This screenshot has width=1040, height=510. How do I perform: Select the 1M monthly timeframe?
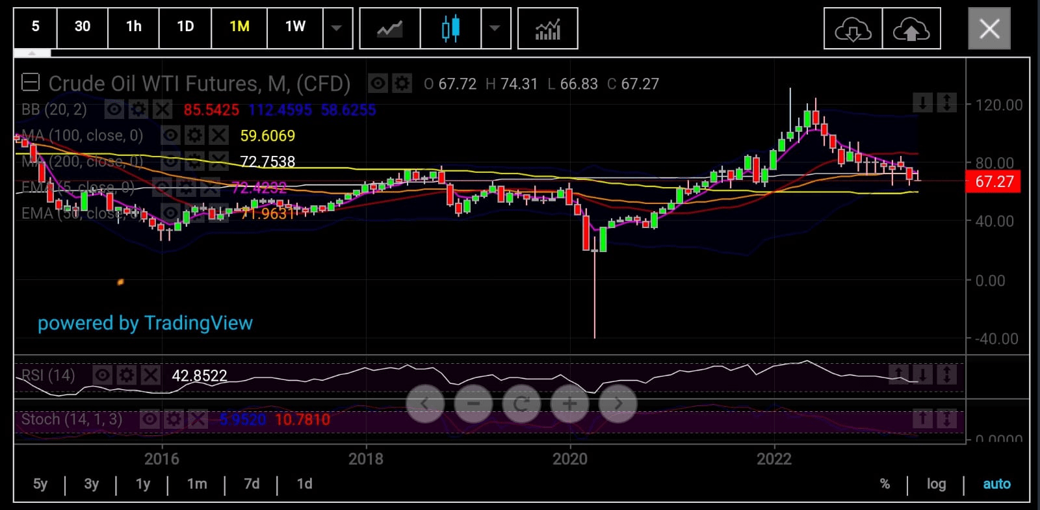(239, 28)
